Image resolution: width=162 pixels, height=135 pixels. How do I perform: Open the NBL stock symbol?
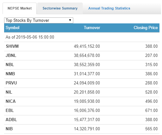(x=10, y=64)
